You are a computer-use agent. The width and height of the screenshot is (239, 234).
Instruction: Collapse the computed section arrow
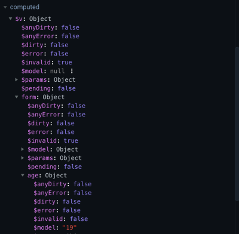tap(5, 7)
